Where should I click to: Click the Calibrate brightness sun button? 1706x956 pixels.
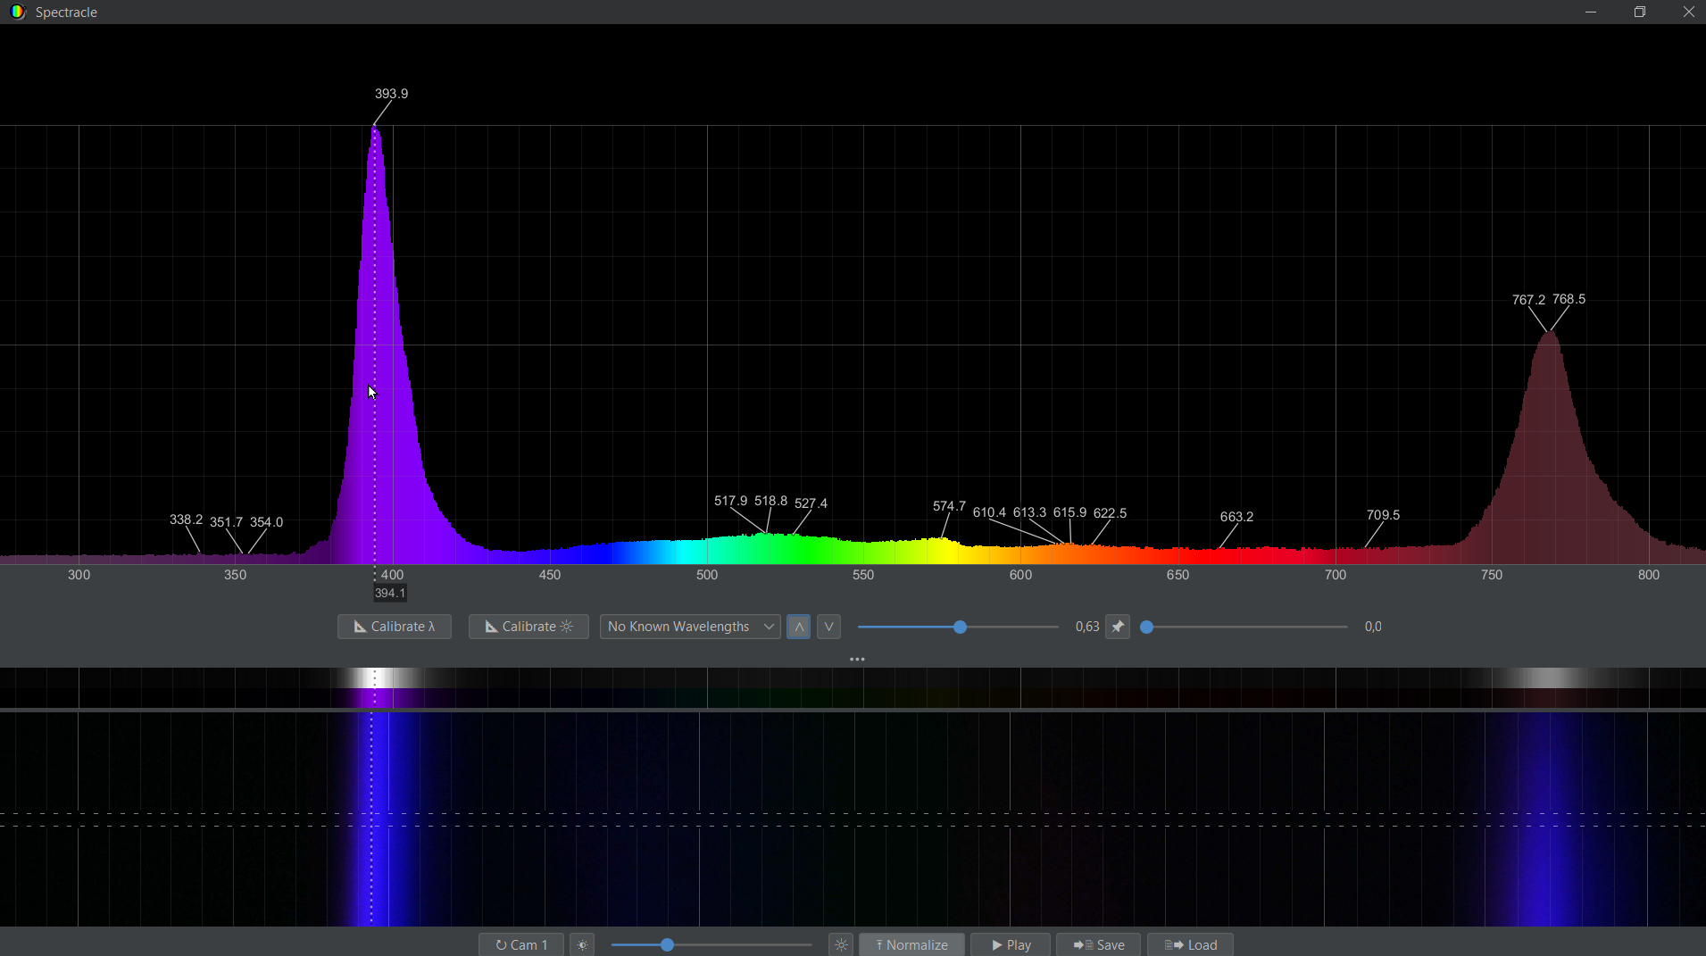(528, 627)
